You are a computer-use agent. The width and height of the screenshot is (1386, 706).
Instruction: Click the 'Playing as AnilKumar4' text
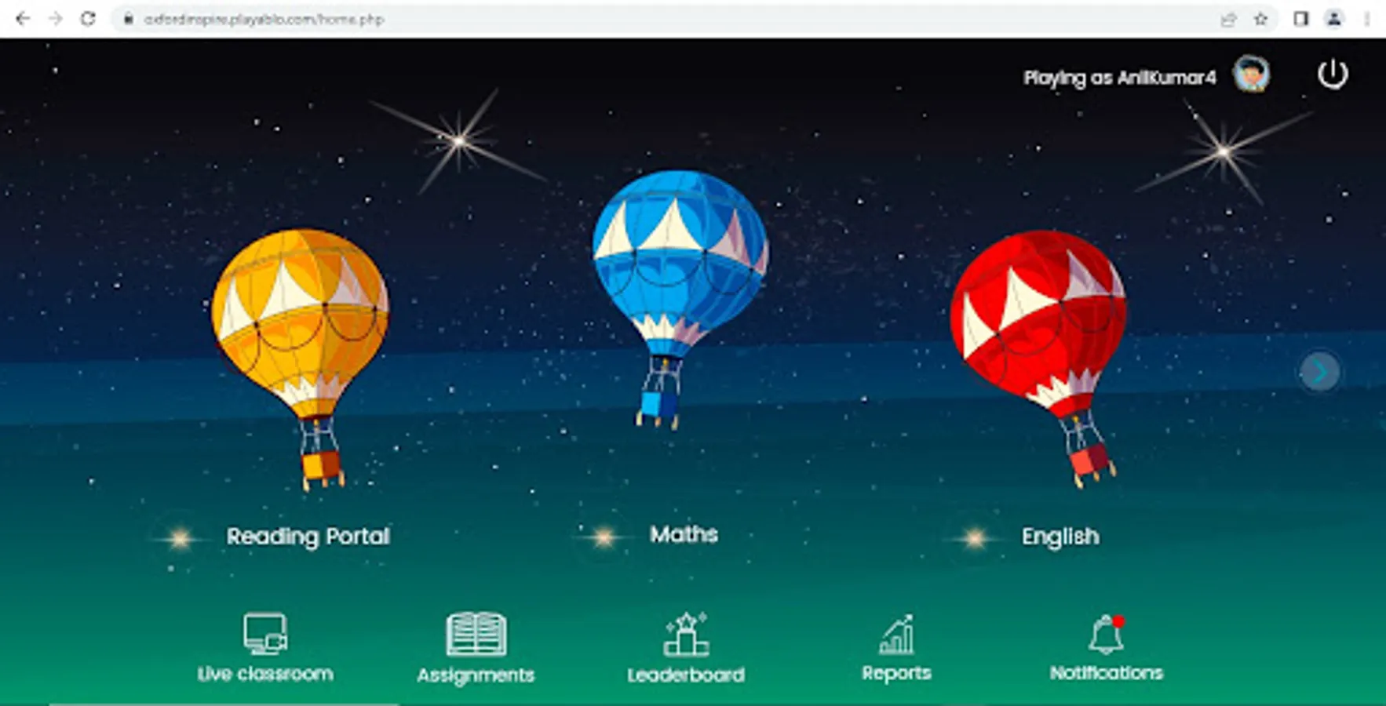coord(1119,78)
